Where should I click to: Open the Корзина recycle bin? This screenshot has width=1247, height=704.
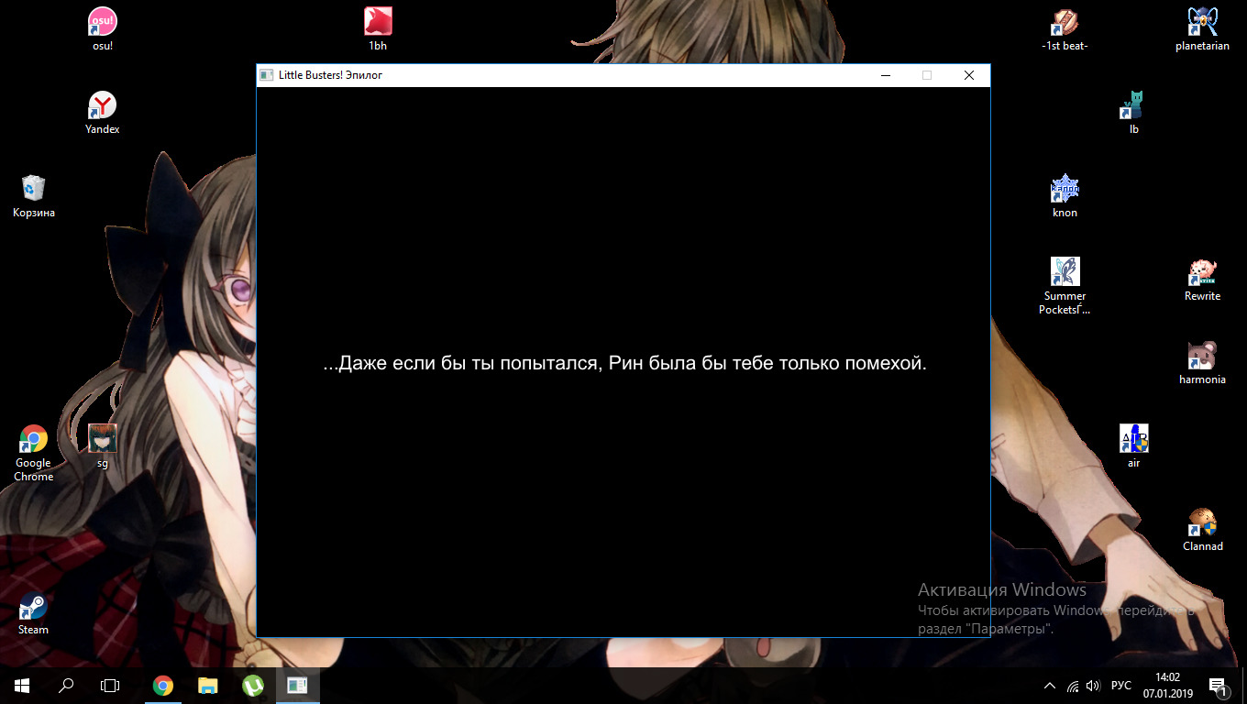coord(33,189)
